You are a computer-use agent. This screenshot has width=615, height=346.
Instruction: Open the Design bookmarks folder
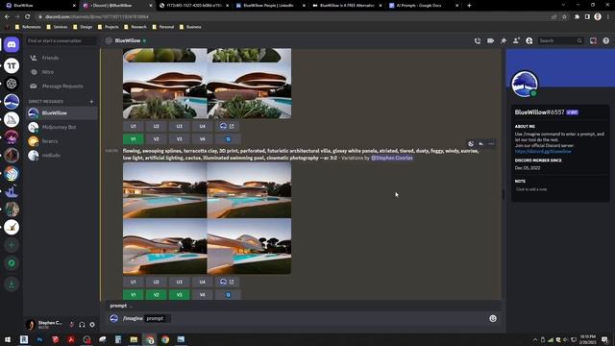(x=83, y=27)
